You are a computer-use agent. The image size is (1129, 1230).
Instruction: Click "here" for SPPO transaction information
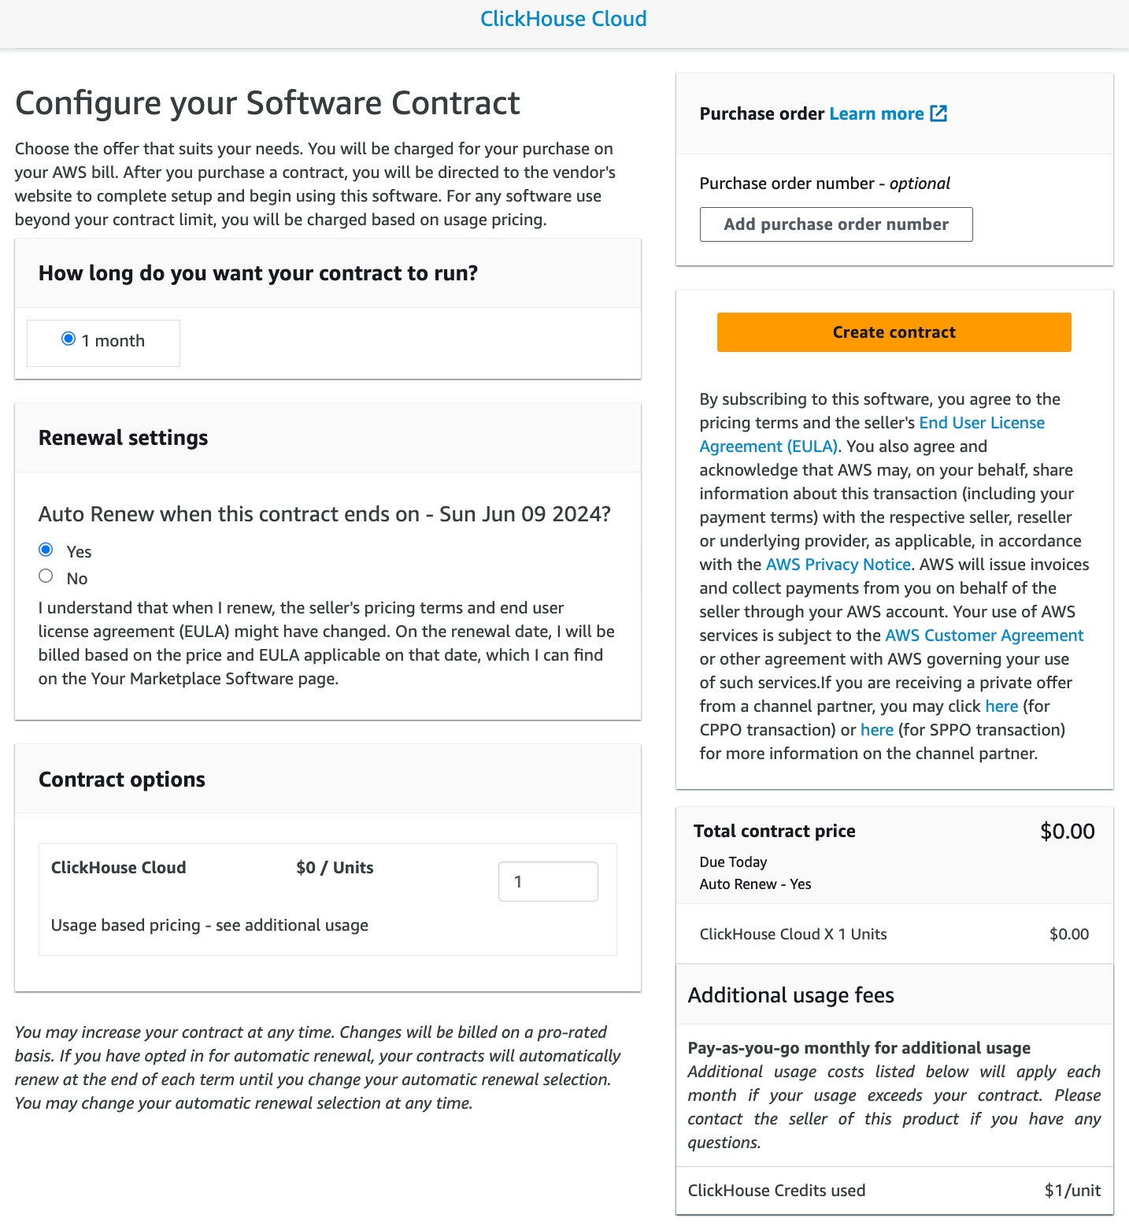(x=876, y=729)
